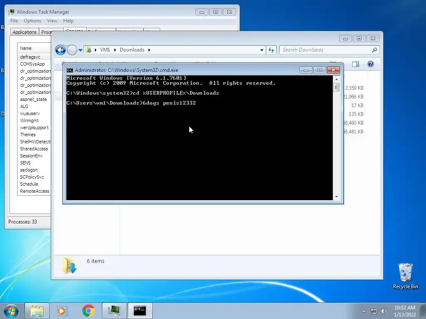Select wercplsupport service row
Viewport: 426px width, 319px height.
tap(34, 128)
